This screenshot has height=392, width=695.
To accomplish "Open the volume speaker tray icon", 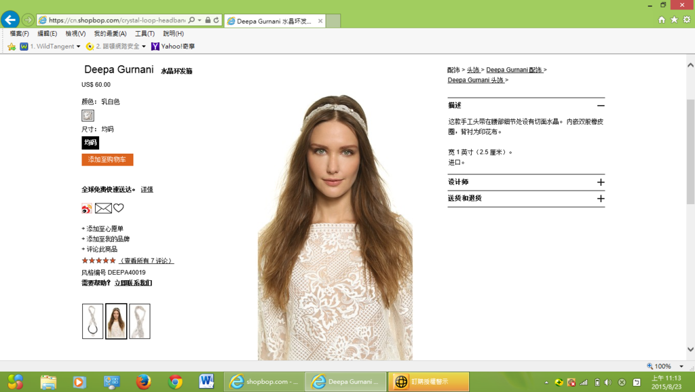I will [607, 383].
